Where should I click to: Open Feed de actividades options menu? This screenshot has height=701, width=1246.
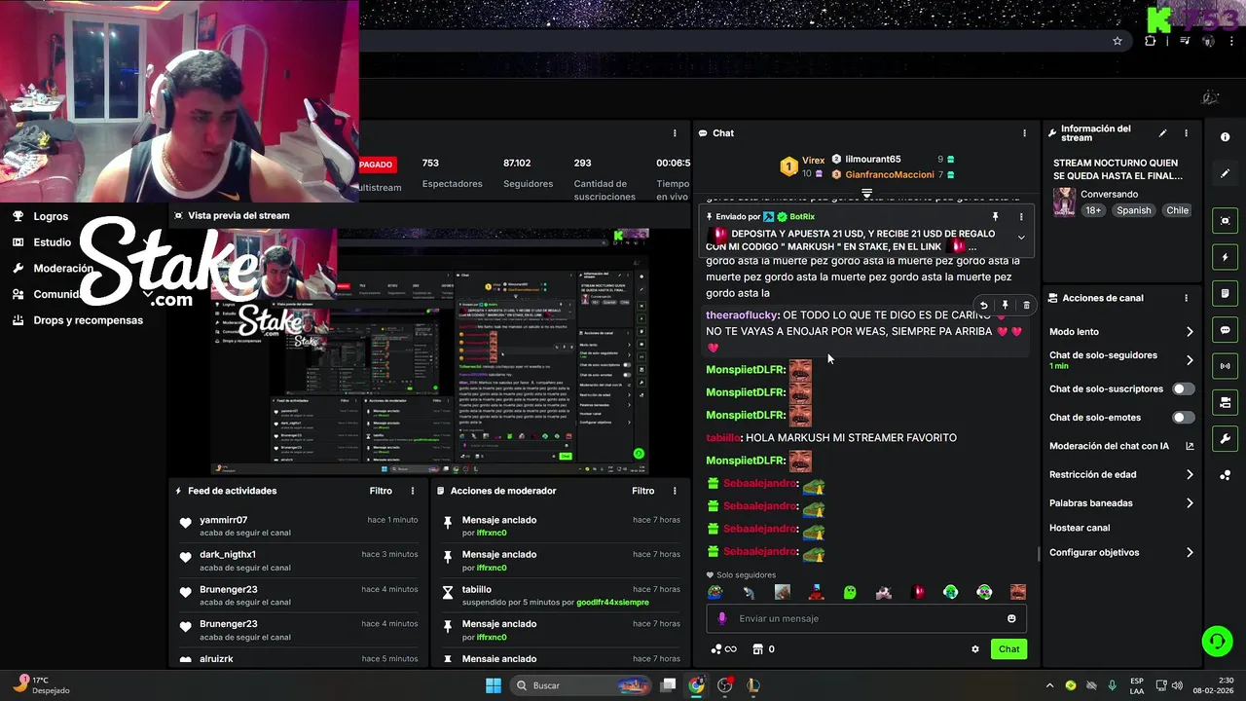coord(412,491)
